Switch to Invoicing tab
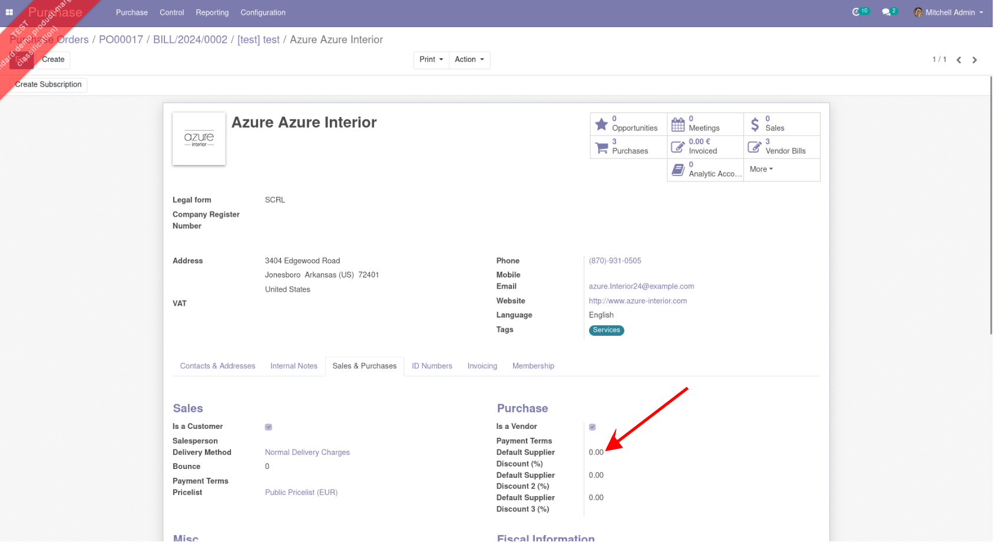The height and width of the screenshot is (545, 999). click(x=482, y=366)
